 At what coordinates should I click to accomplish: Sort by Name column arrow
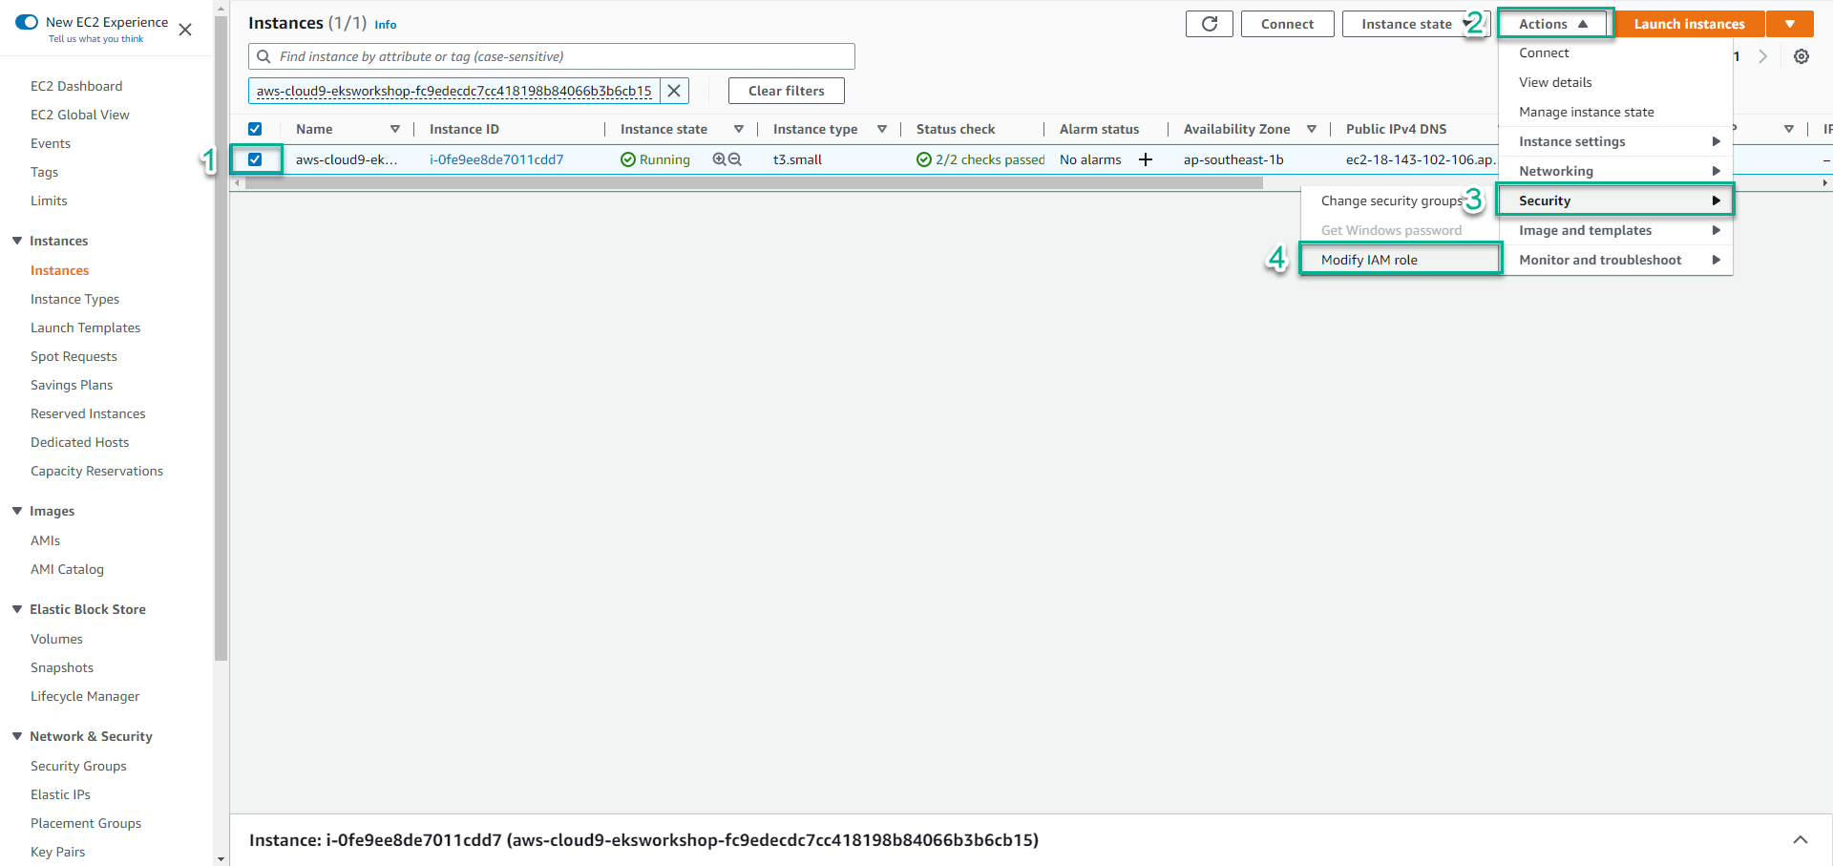[395, 129]
